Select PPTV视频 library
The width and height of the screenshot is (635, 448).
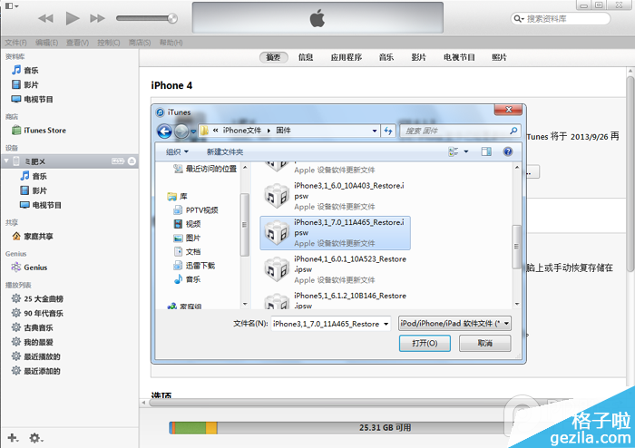(x=196, y=210)
